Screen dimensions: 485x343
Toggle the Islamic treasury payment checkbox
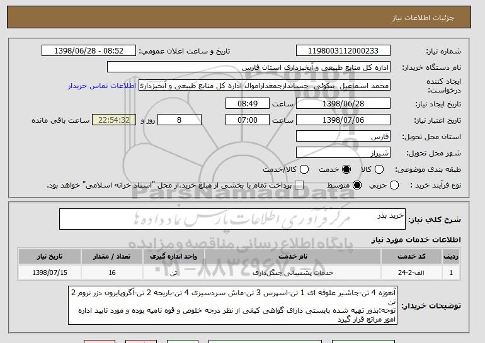click(x=299, y=186)
